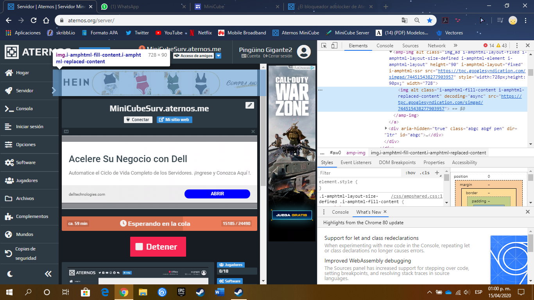Open Opciones in the Aternos sidebar
The width and height of the screenshot is (534, 300).
(x=29, y=145)
